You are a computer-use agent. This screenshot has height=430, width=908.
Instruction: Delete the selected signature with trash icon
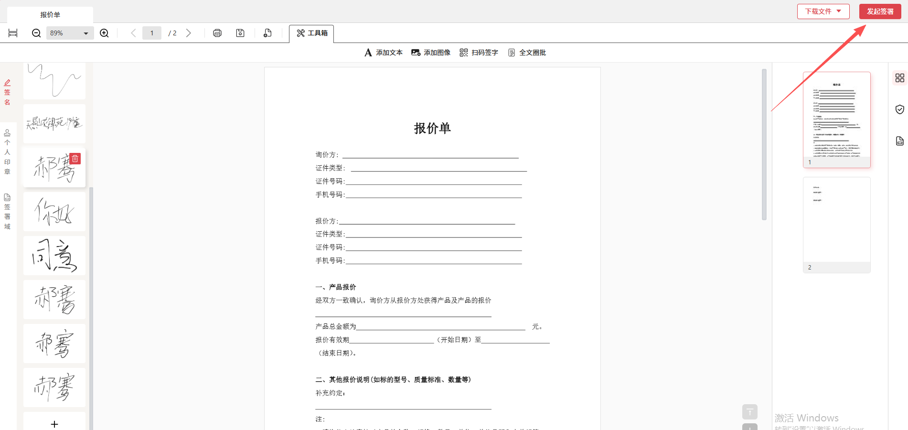pos(75,159)
